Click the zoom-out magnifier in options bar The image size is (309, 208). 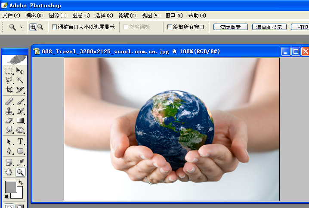40,27
